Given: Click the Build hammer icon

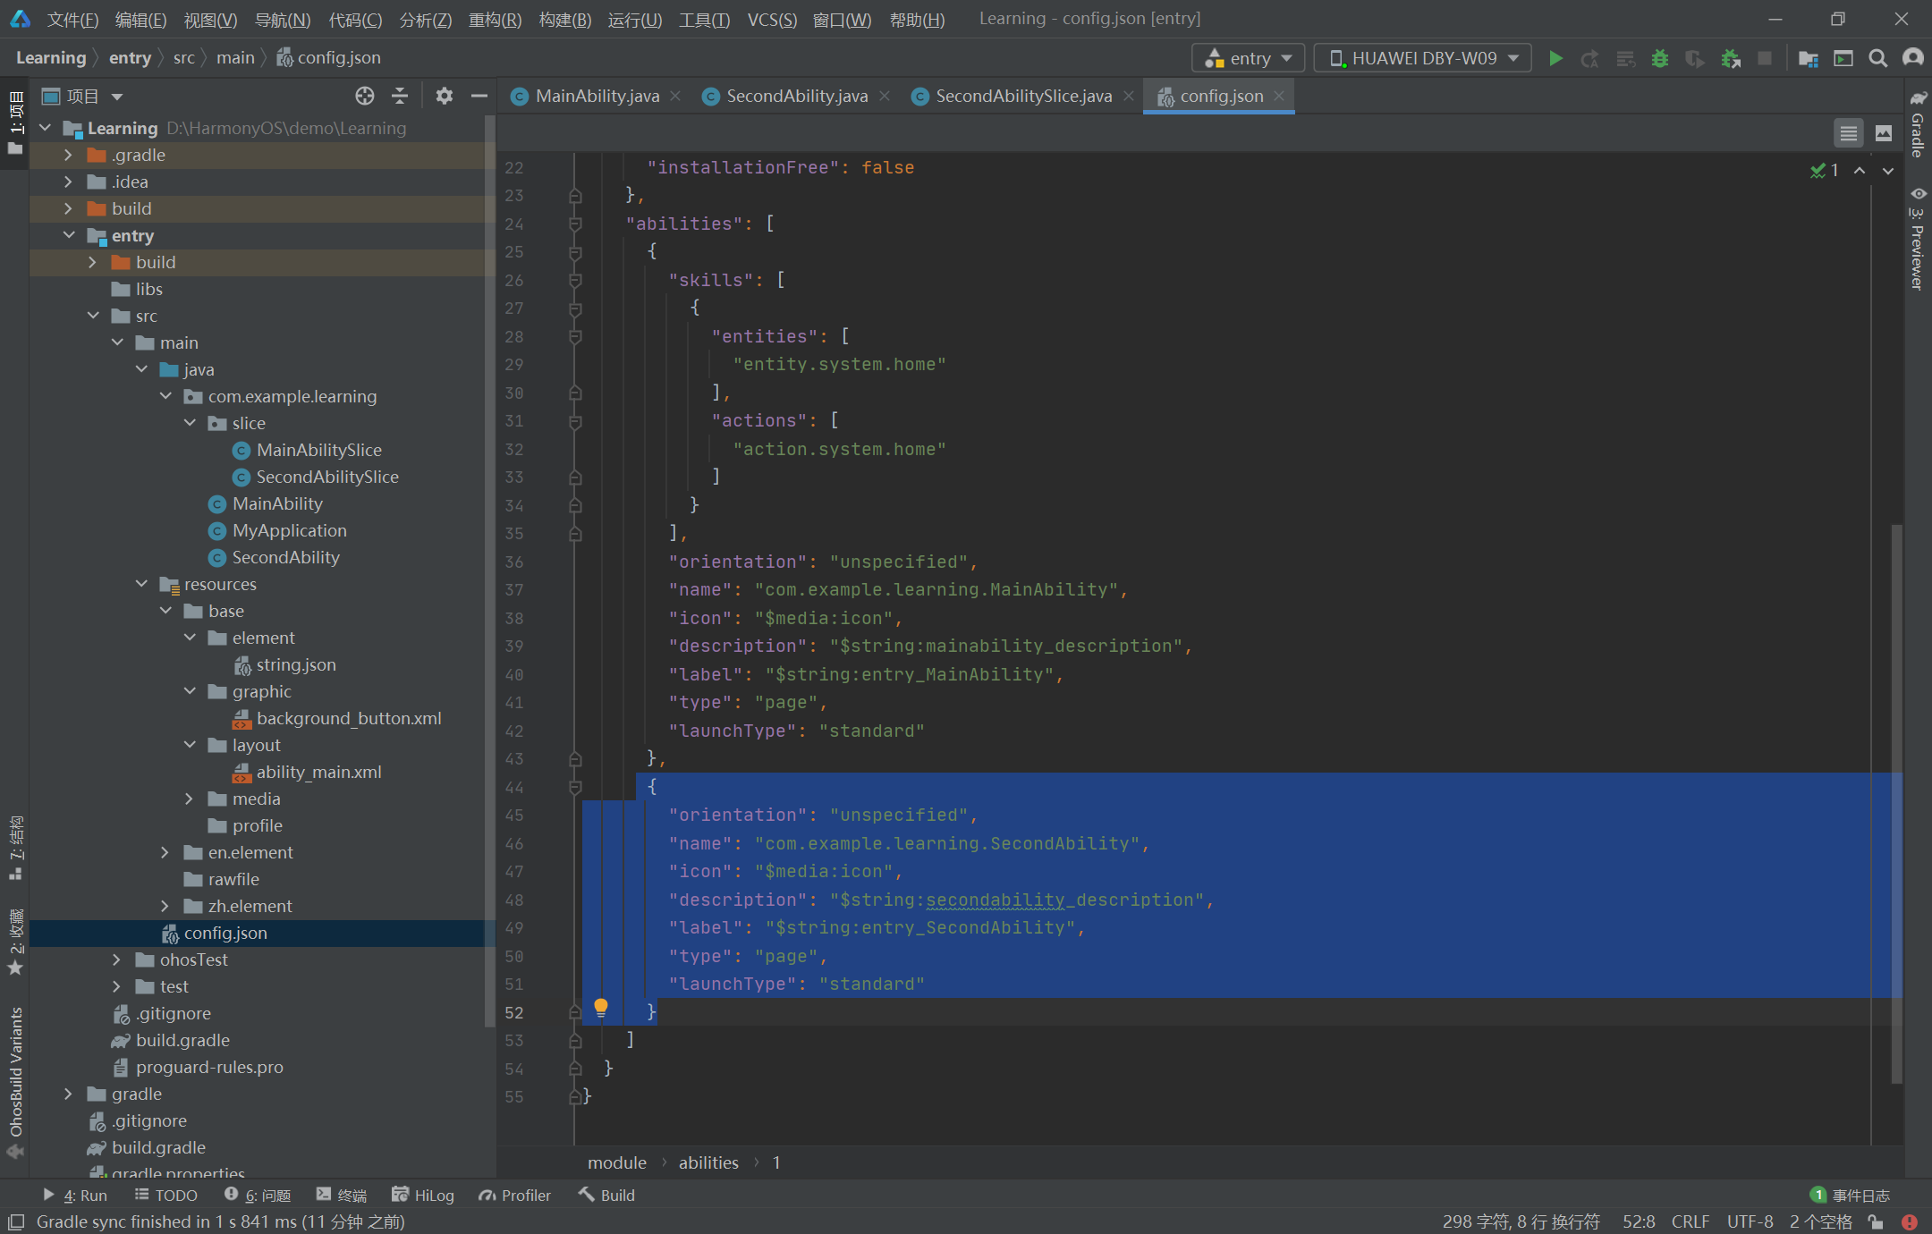Looking at the screenshot, I should 583,1193.
